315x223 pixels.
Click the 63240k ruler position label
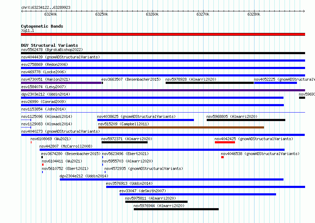[x=51, y=14]
